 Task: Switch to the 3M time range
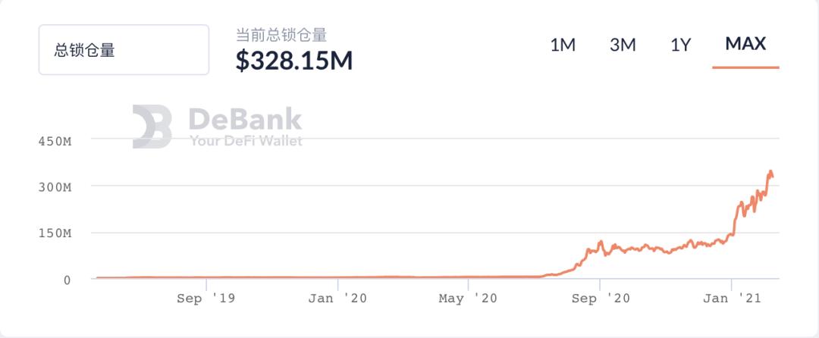tap(623, 45)
